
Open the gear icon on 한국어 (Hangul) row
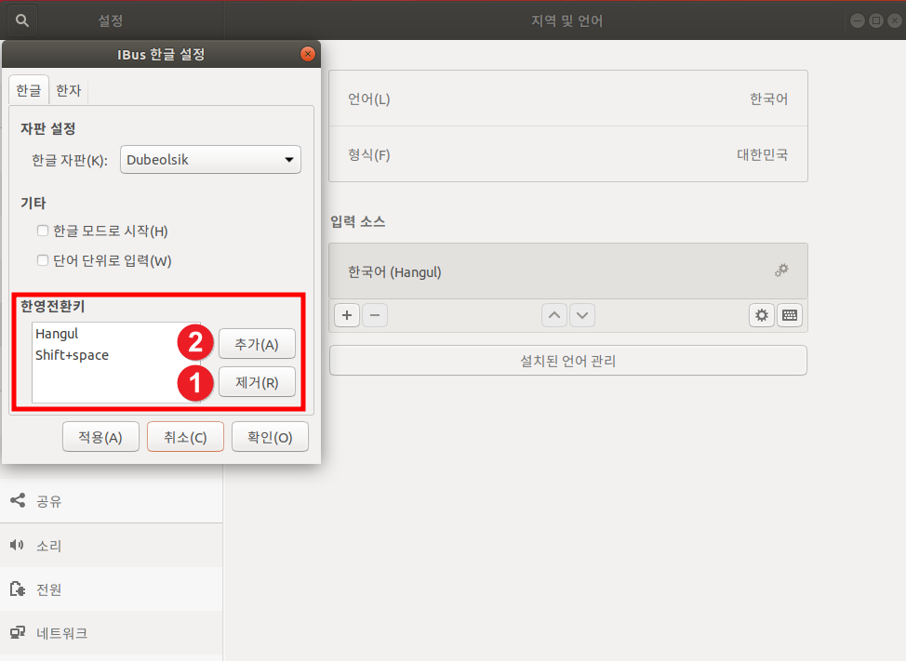coord(781,270)
